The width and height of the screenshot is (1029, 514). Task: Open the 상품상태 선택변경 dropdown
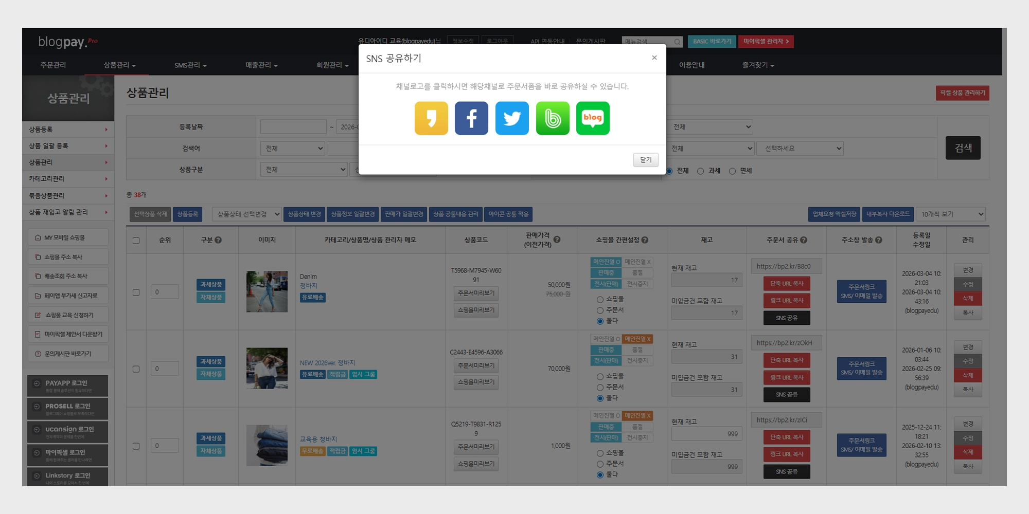(246, 214)
